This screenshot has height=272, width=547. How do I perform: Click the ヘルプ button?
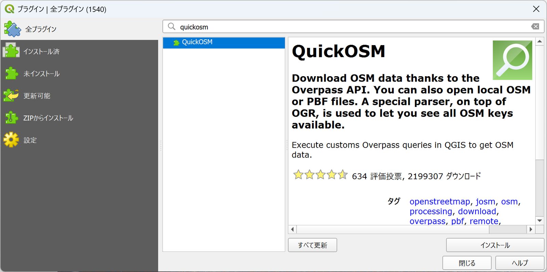pos(520,263)
